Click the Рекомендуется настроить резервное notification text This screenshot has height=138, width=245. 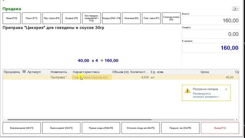coord(207,95)
